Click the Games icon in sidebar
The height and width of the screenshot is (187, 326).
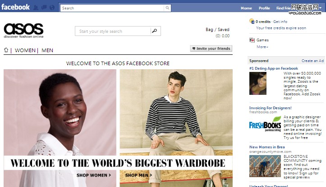coord(252,40)
